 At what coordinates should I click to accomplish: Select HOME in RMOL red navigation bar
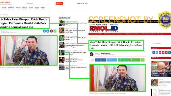[91, 34]
